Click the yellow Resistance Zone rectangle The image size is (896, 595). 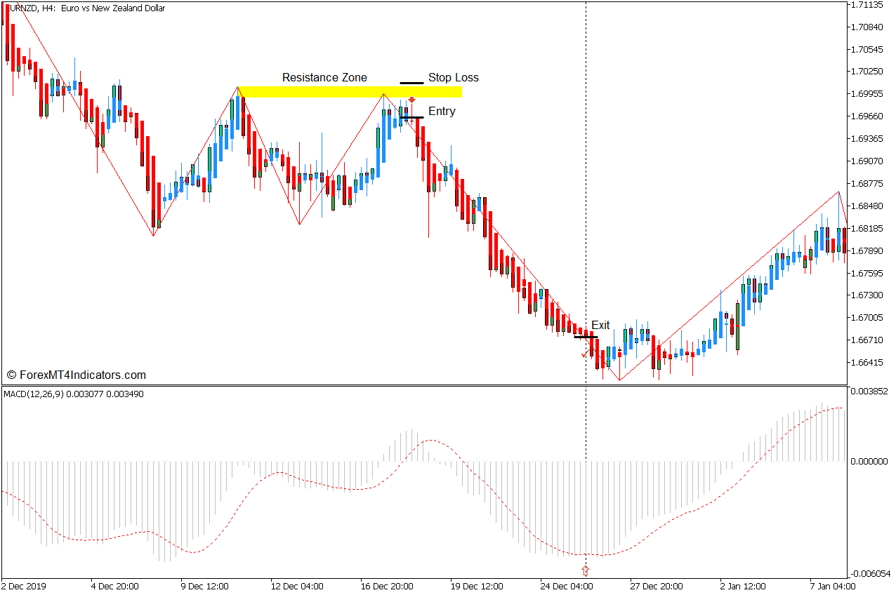(349, 92)
